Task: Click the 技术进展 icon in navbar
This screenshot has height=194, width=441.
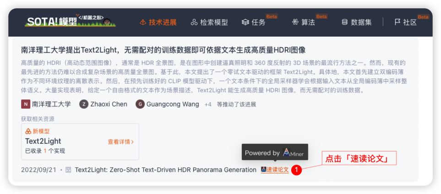Action: [x=142, y=22]
